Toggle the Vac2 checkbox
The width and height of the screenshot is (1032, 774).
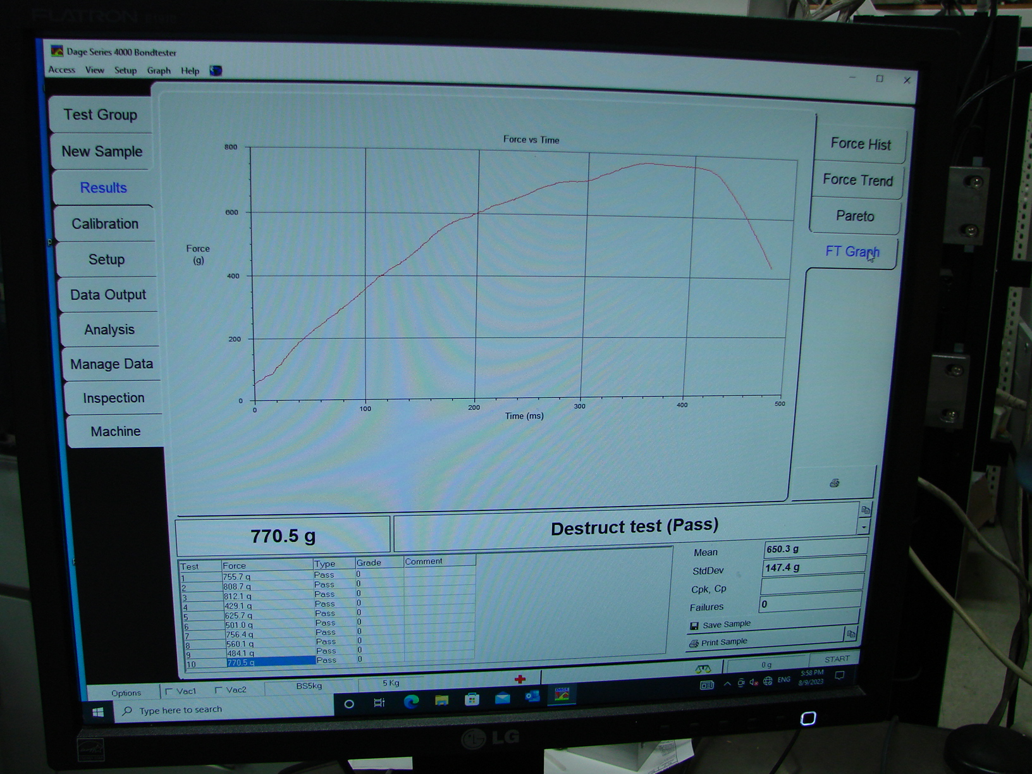tap(219, 690)
